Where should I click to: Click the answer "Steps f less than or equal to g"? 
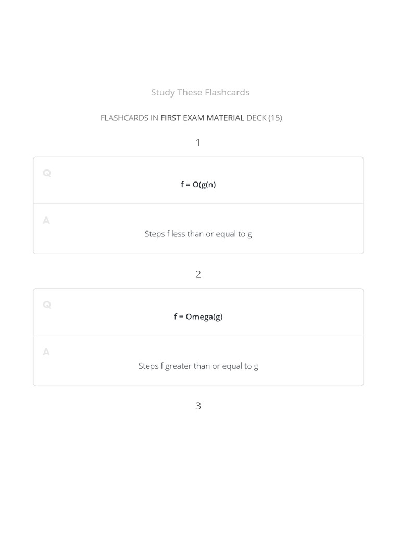coord(198,234)
